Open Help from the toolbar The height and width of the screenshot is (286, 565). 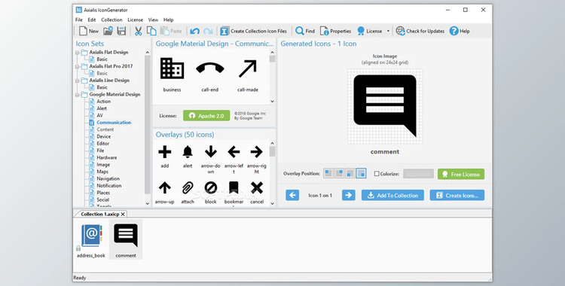tap(460, 31)
